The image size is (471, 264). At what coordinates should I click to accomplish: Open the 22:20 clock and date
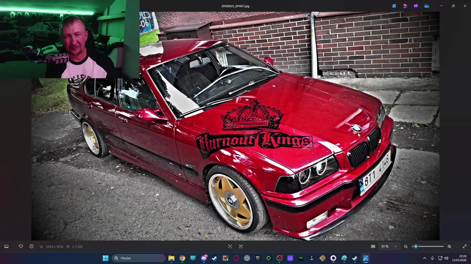[459, 258]
